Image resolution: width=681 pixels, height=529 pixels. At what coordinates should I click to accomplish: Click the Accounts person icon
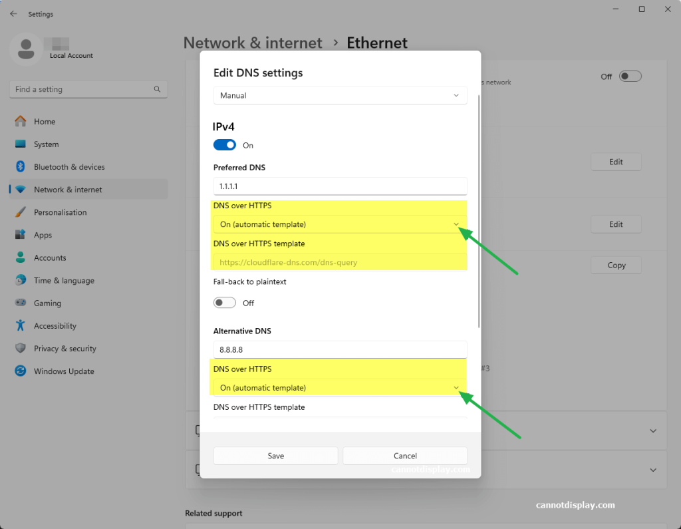(21, 258)
